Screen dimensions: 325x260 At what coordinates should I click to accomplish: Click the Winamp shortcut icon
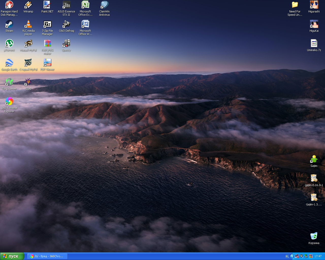pos(28,5)
